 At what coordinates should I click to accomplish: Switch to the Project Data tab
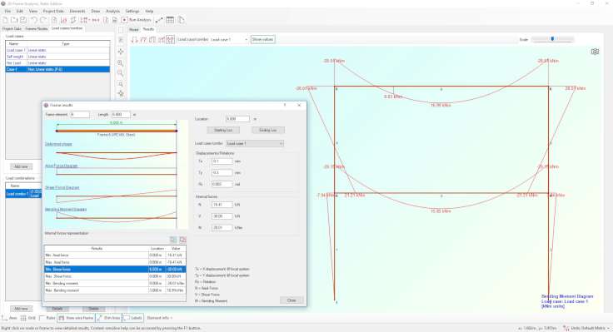(12, 29)
